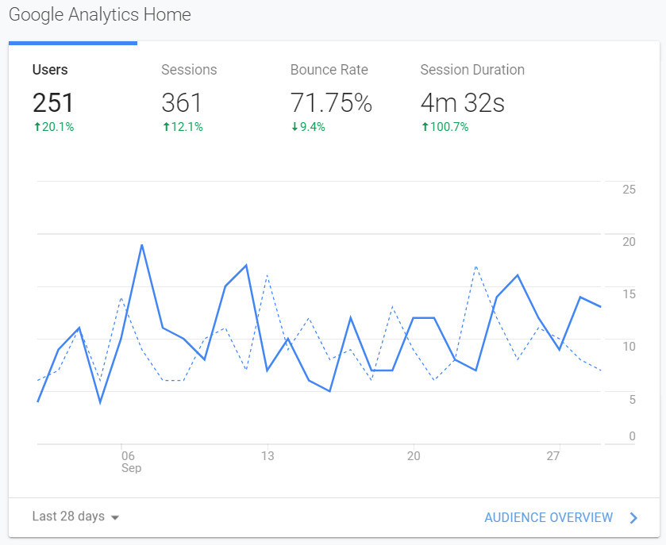Click the y-axis label 10
Image resolution: width=666 pixels, height=545 pixels.
tap(629, 347)
